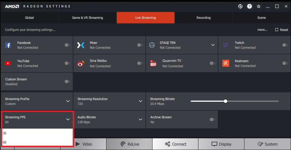The width and height of the screenshot is (291, 150).
Task: Toggle Sina Weibo streaming connection
Action: (140, 63)
